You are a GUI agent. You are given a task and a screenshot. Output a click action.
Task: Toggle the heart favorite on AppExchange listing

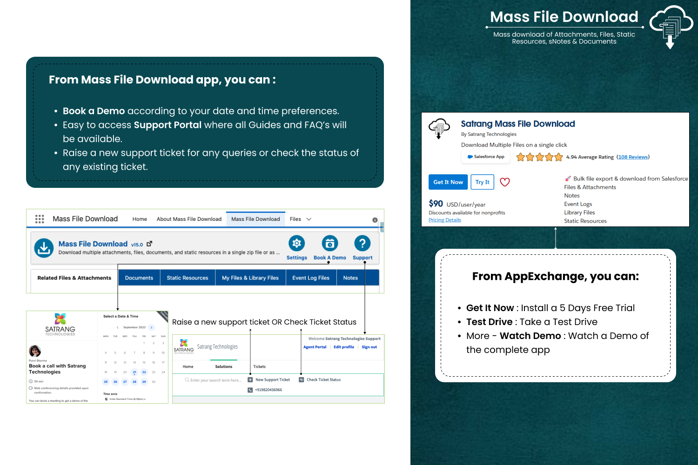(504, 182)
